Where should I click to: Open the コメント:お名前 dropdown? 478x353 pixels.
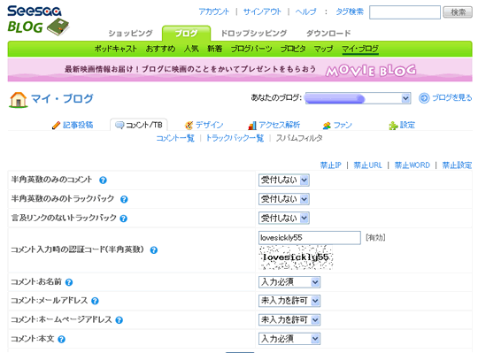pos(289,282)
